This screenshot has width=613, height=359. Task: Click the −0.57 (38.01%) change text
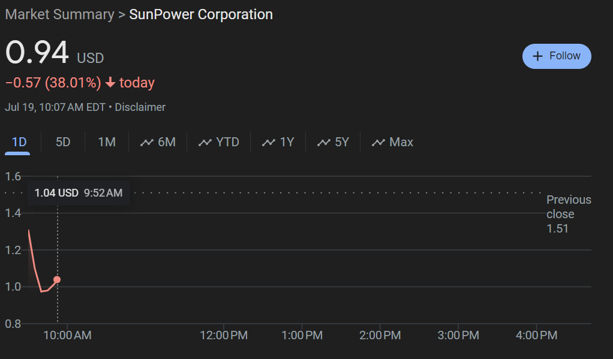[53, 83]
